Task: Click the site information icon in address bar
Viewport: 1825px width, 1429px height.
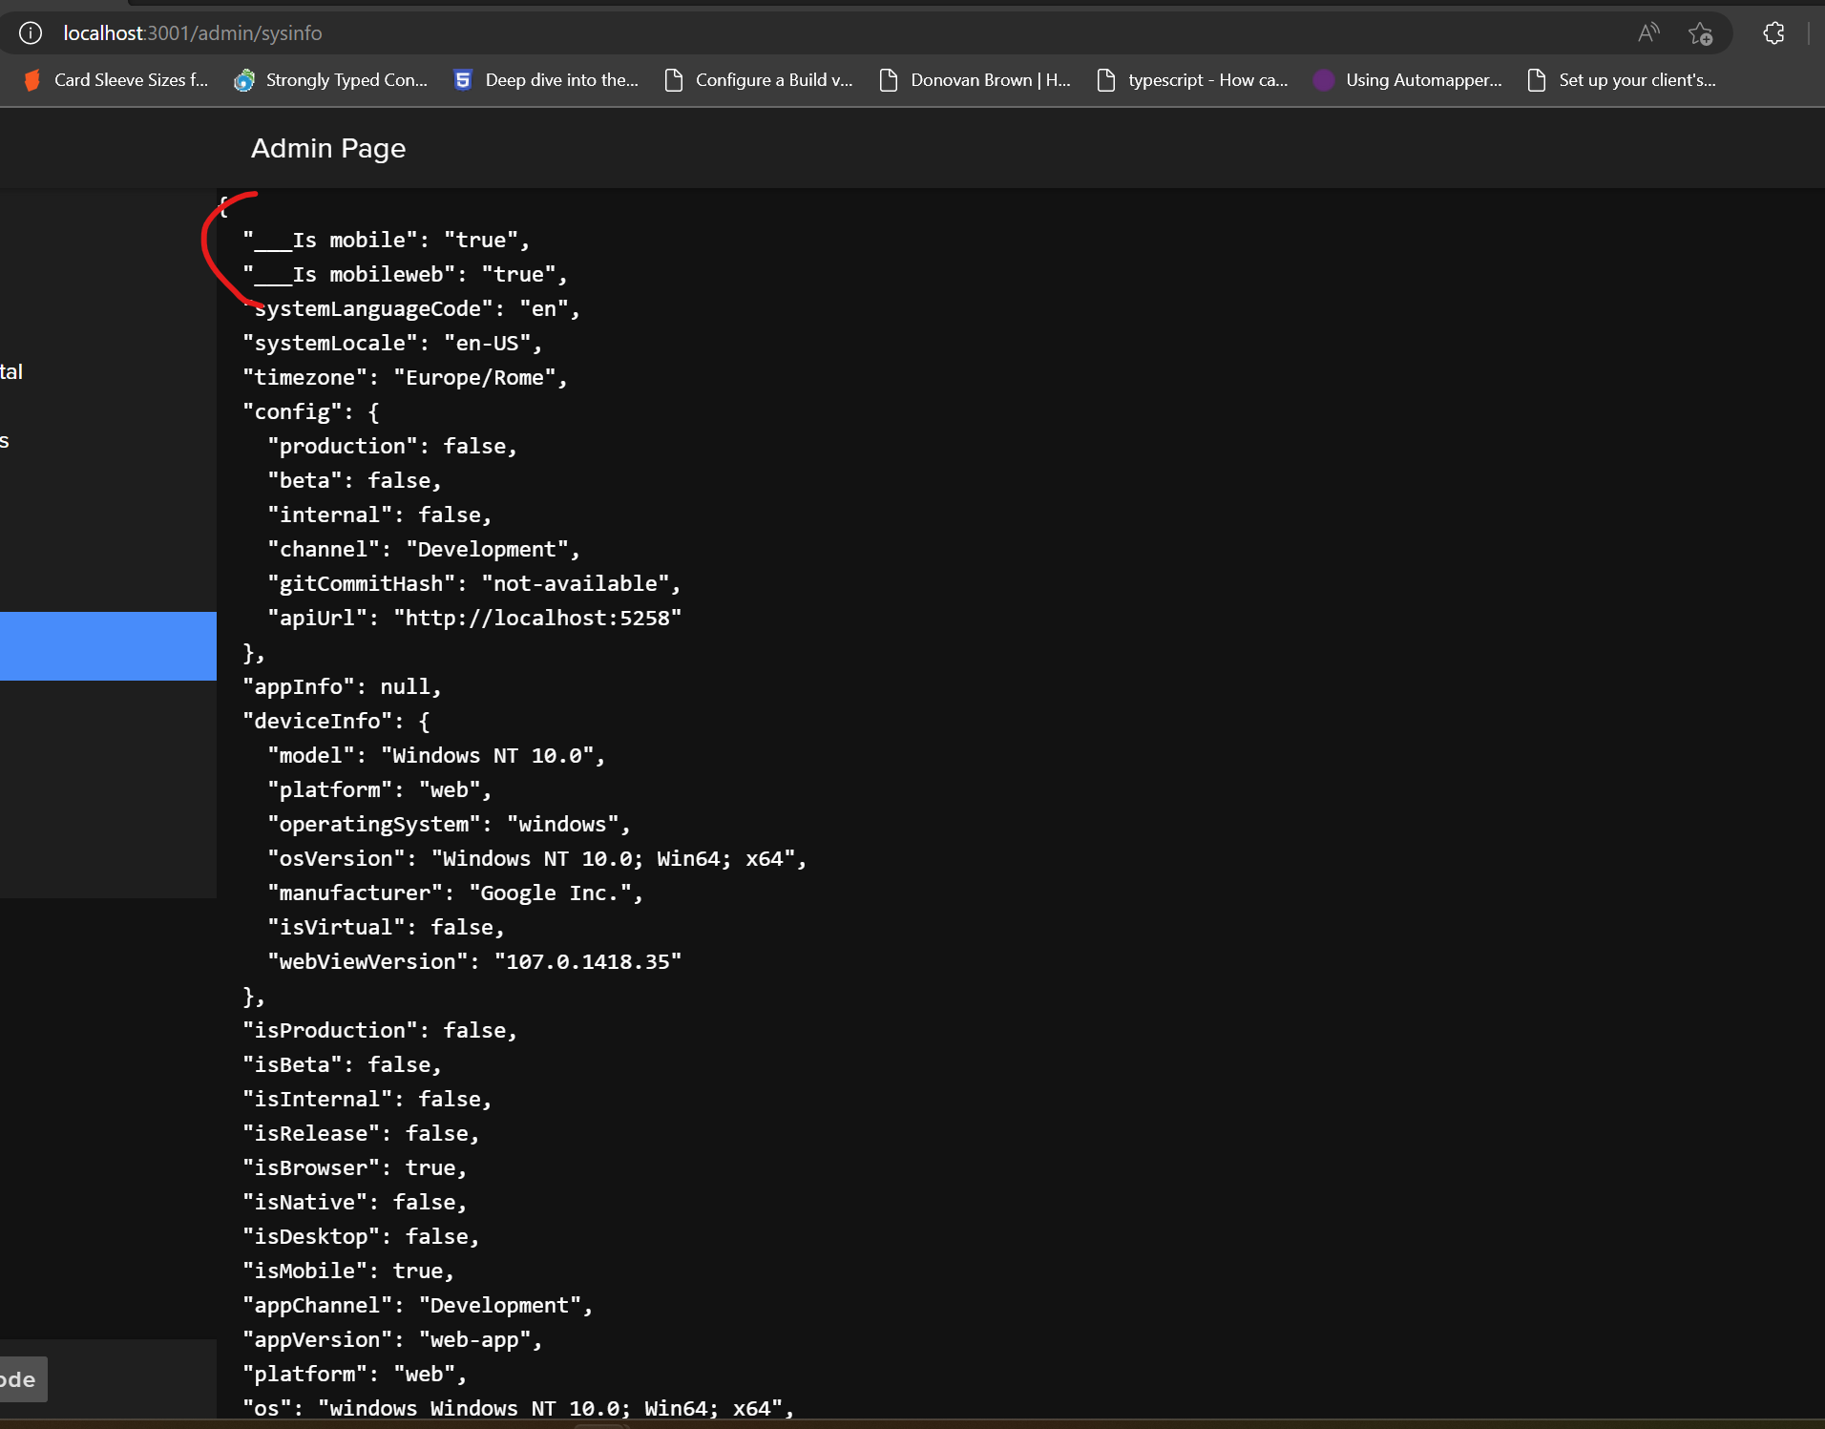Action: point(31,33)
